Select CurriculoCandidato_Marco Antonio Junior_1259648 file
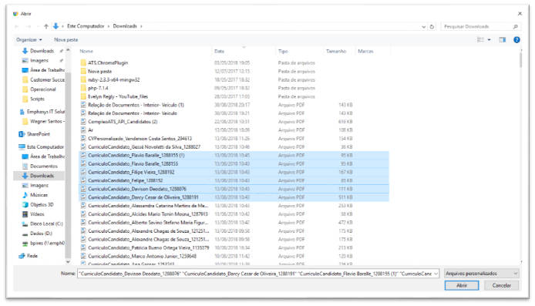The image size is (535, 306). (234, 256)
